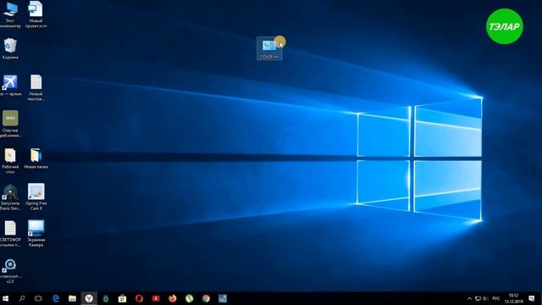
Task: Open network status in system tray
Action: [478, 298]
